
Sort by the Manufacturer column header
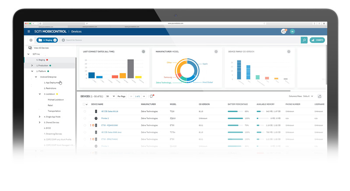tap(148, 104)
